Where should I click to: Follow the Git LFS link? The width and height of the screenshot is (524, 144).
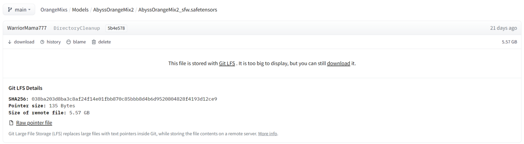coord(227,63)
